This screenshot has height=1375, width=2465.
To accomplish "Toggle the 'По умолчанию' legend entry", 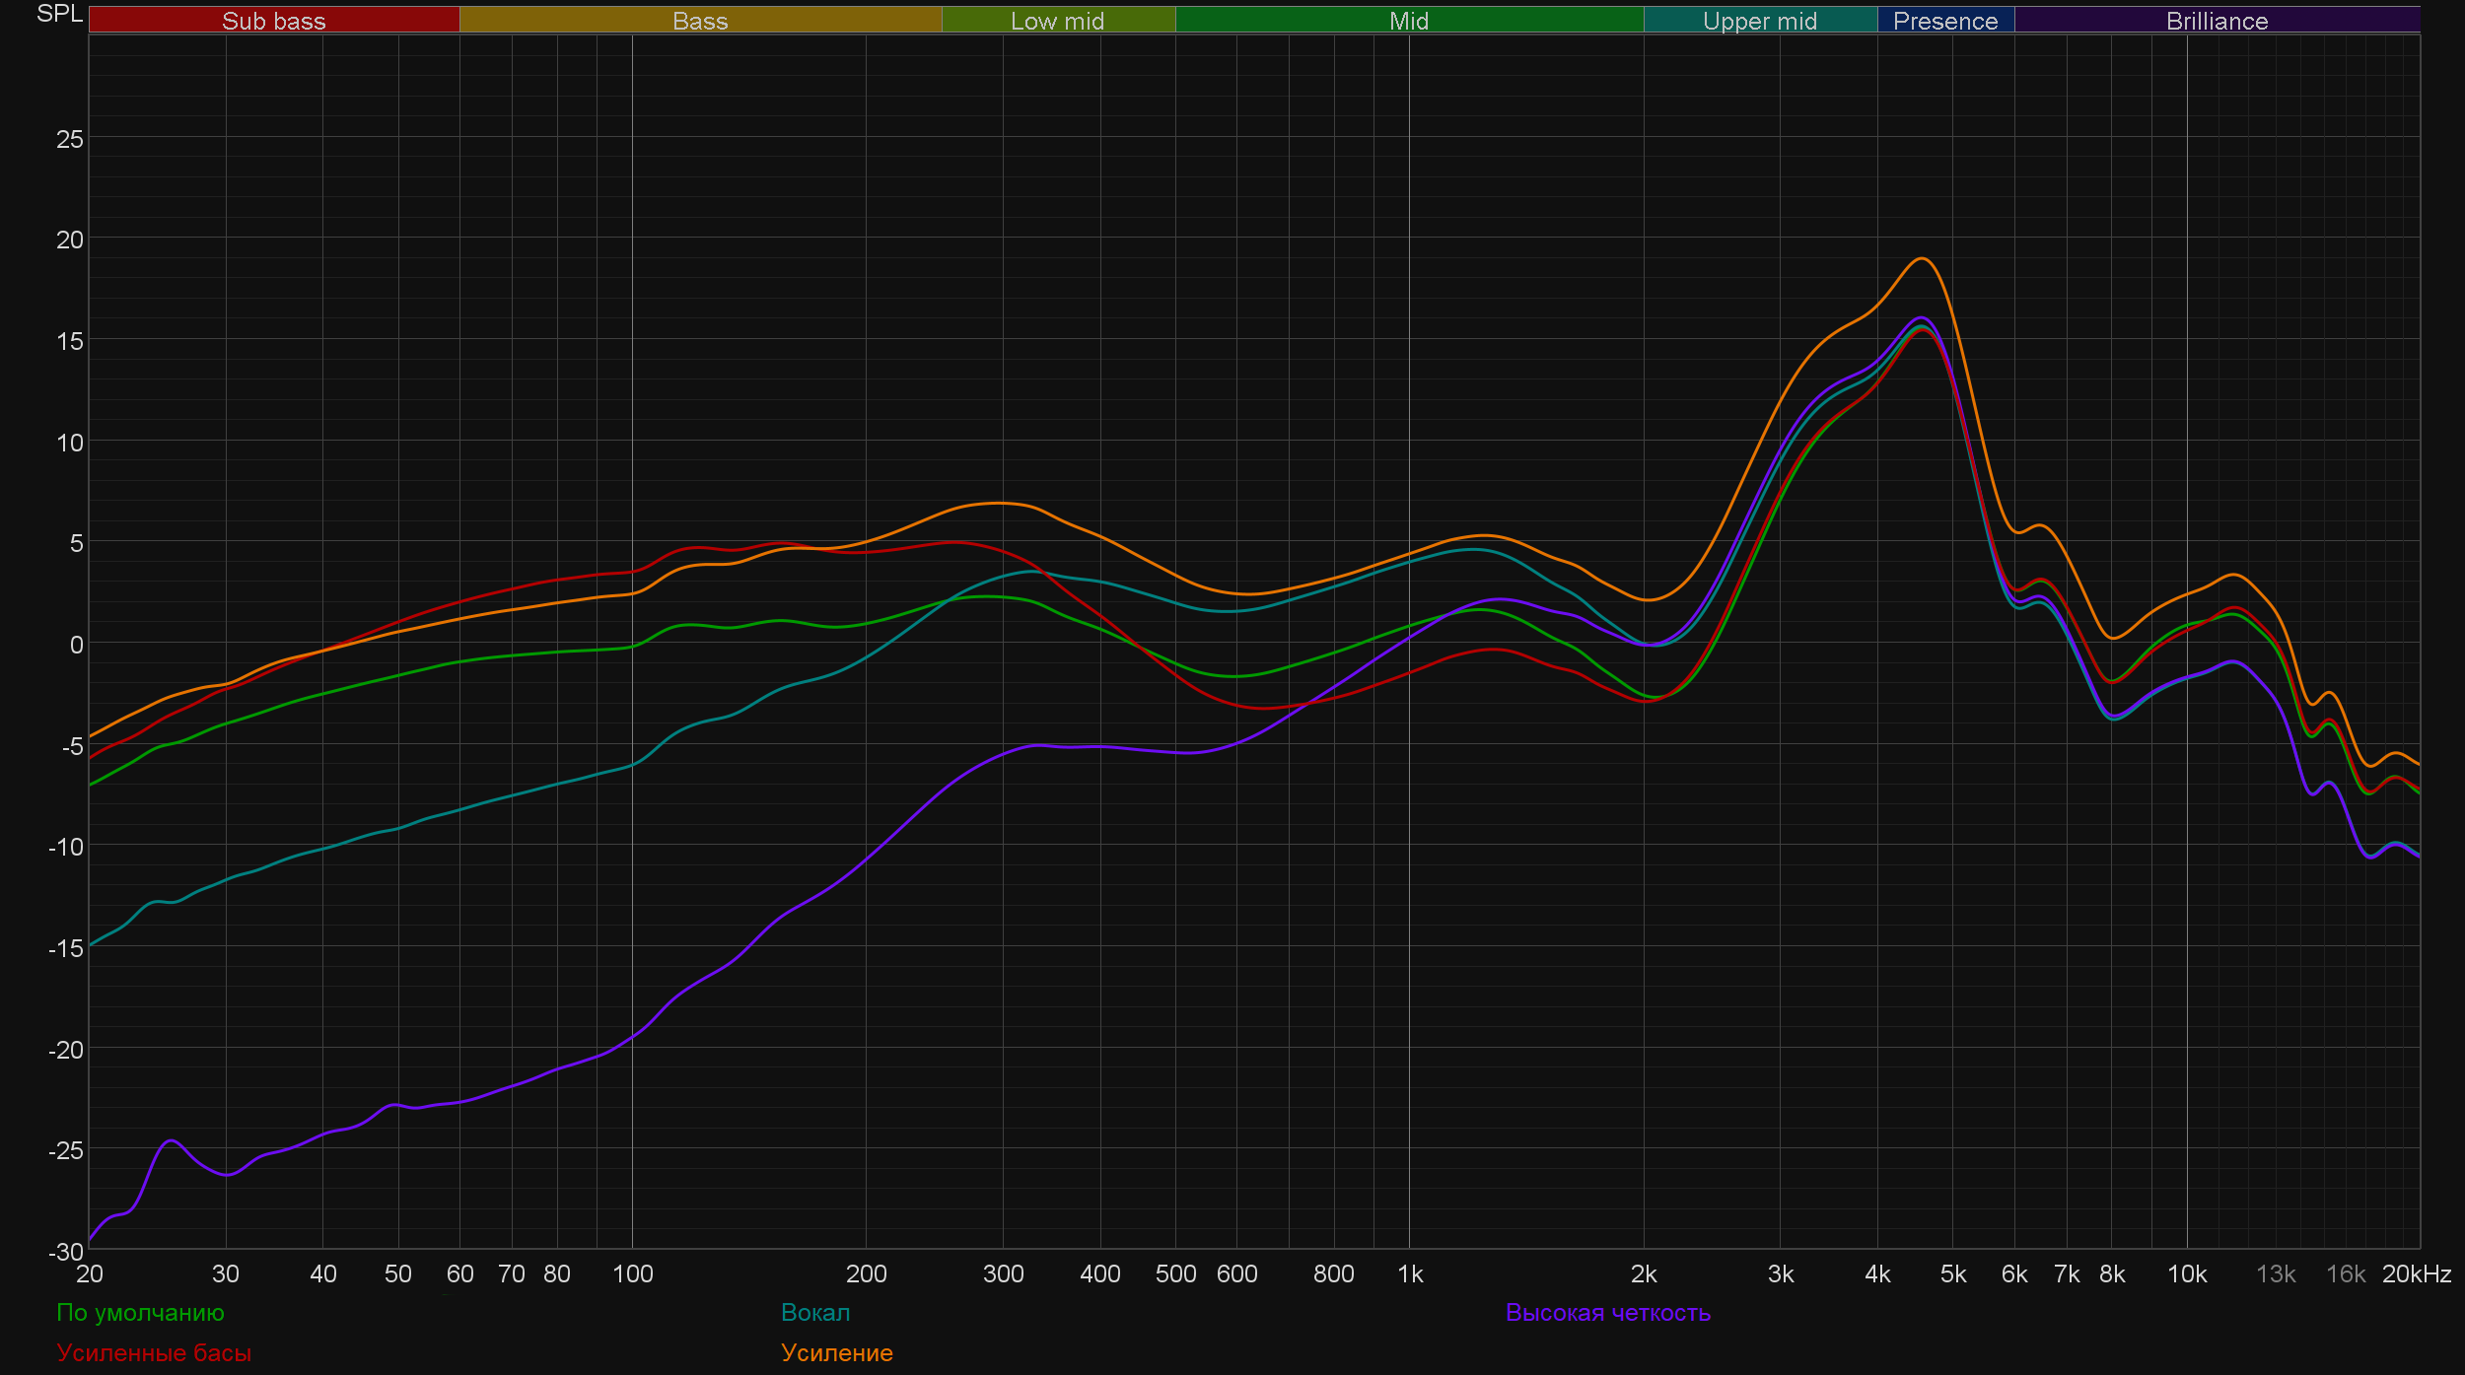I will pyautogui.click(x=140, y=1313).
